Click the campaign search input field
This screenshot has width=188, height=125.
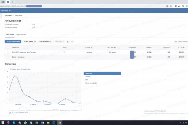(181, 41)
